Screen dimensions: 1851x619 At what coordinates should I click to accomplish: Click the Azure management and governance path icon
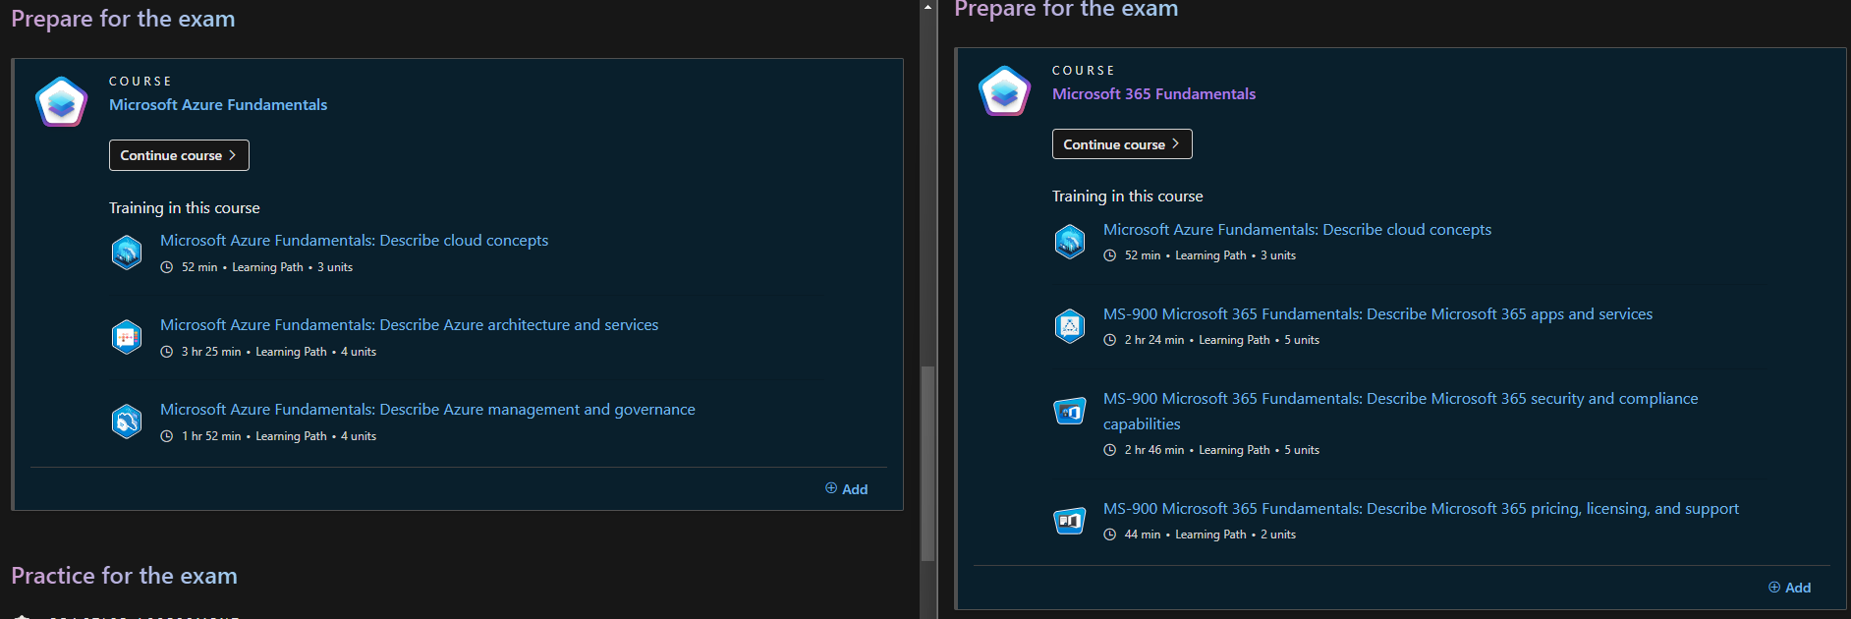coord(127,422)
